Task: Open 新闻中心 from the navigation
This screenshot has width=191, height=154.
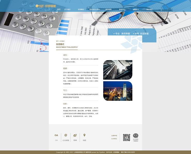Action: click(x=122, y=10)
